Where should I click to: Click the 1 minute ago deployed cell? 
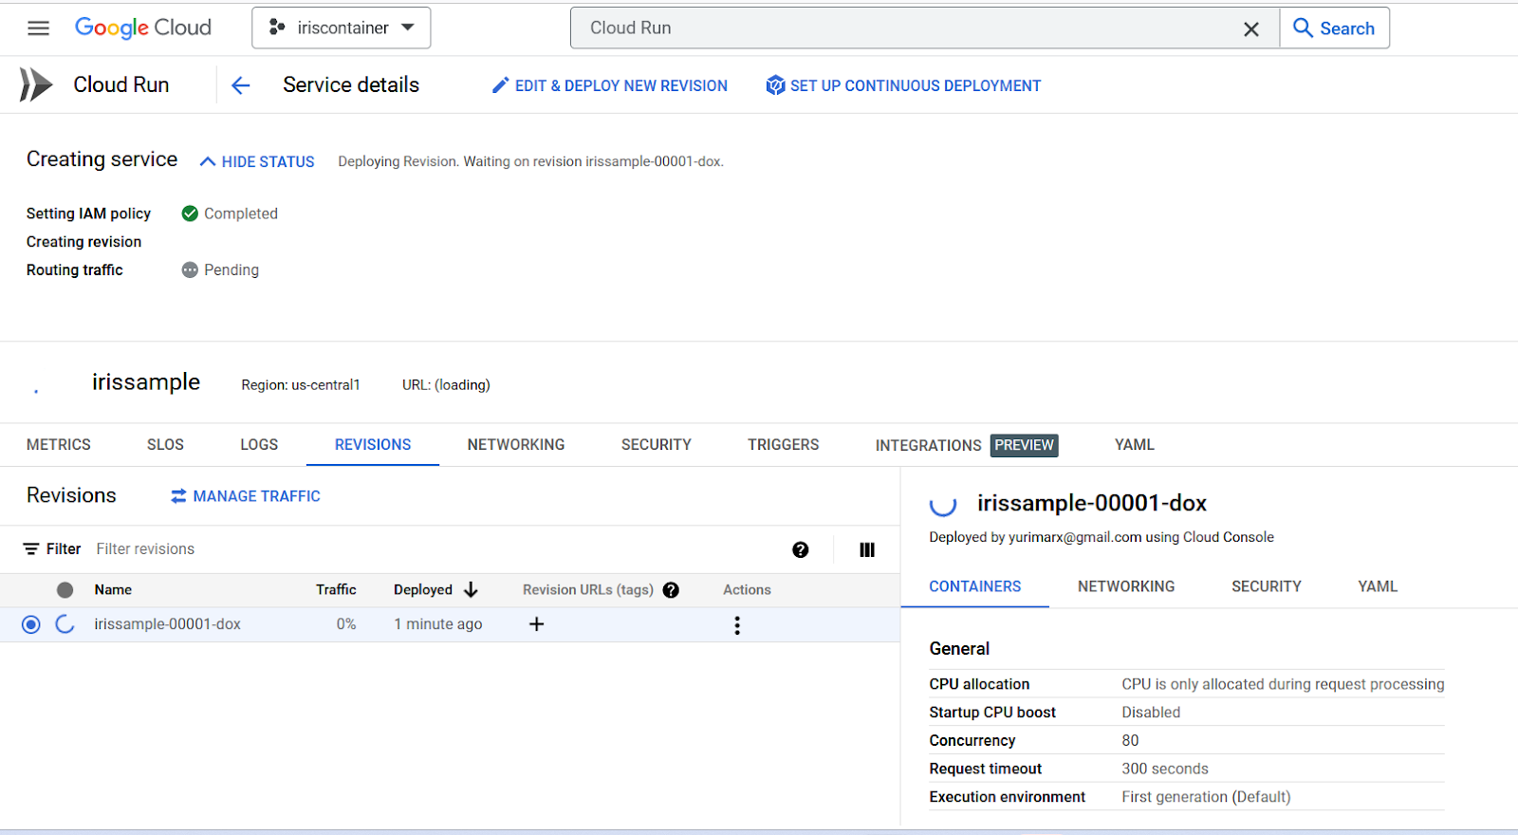pos(438,624)
